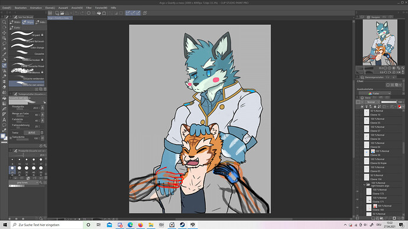The width and height of the screenshot is (408, 229).
Task: Open Clip Studio launcher icon in command bar
Action: click(x=50, y=13)
